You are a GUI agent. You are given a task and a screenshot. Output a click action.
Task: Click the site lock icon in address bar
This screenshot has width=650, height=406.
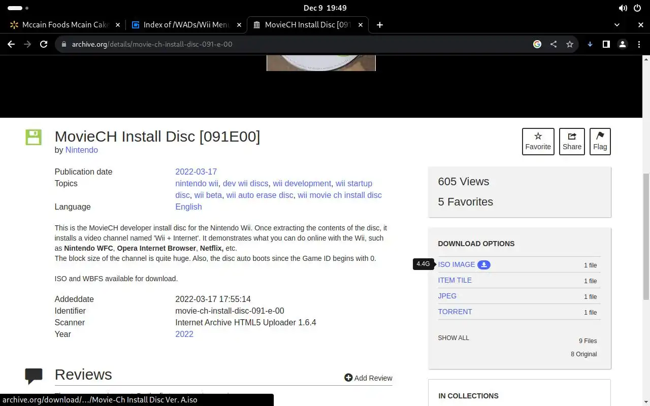pos(63,44)
